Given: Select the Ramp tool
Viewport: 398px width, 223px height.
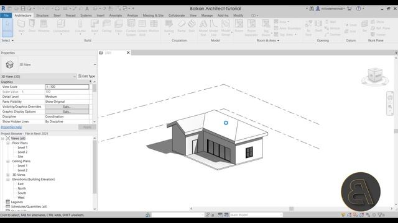Looking at the screenshot, I should (182, 26).
